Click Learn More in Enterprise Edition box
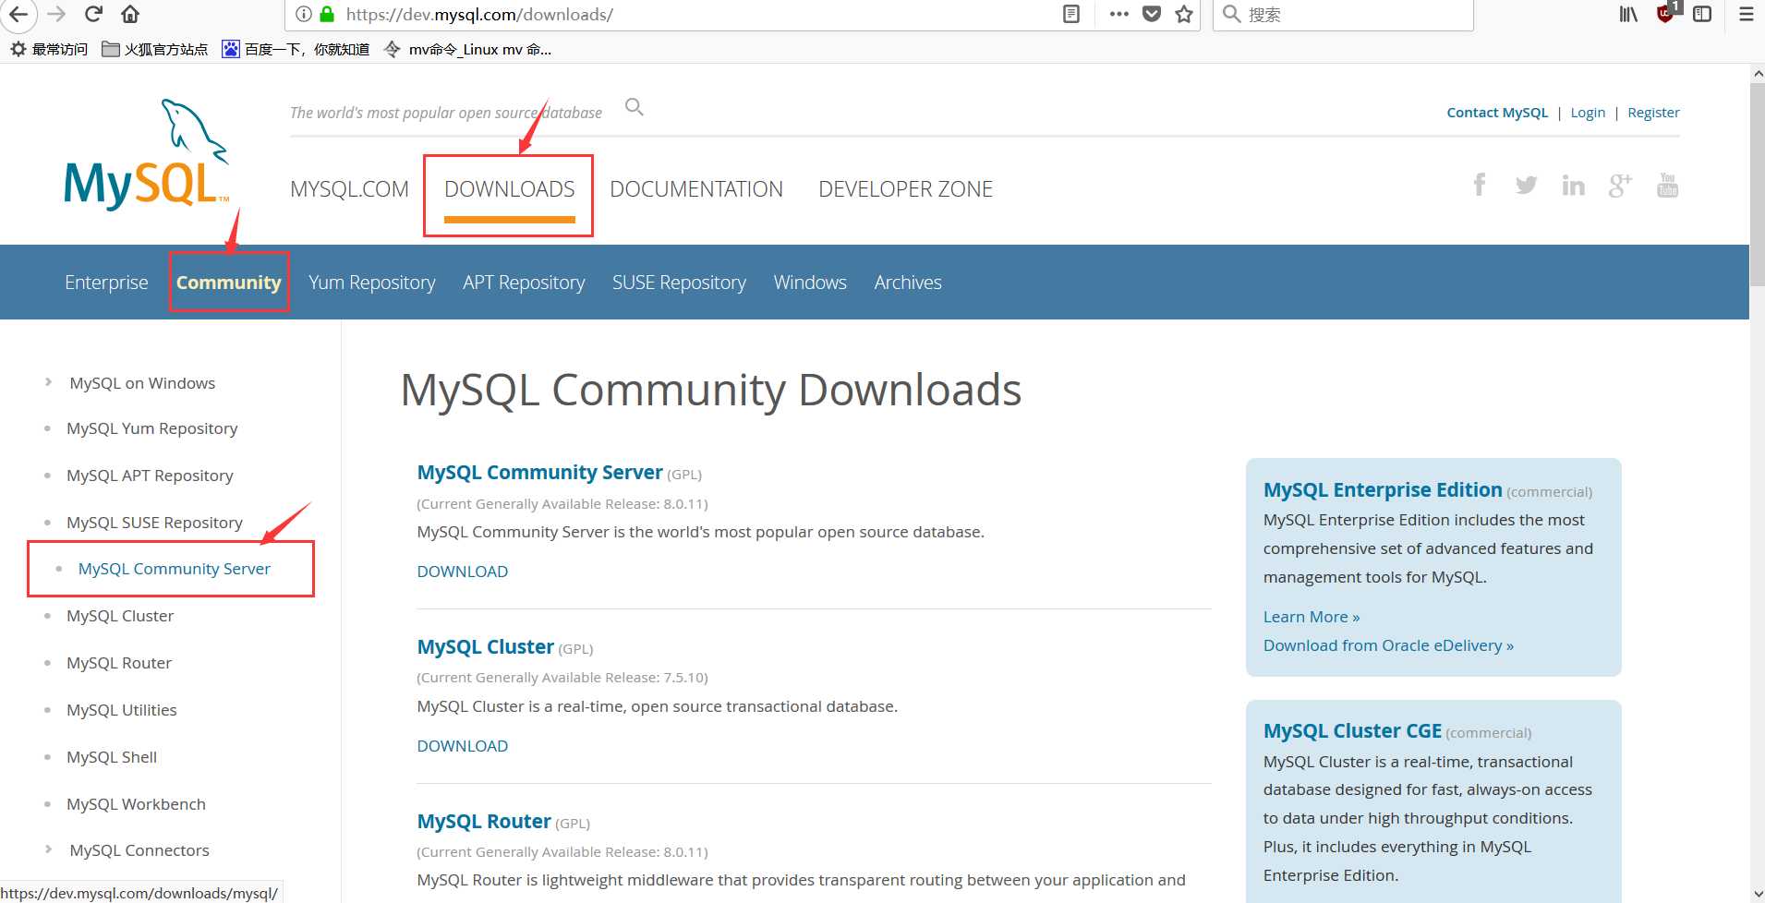The image size is (1765, 903). 1312,617
